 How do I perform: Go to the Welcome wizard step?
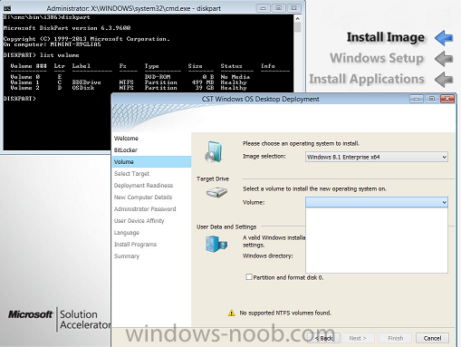click(126, 139)
